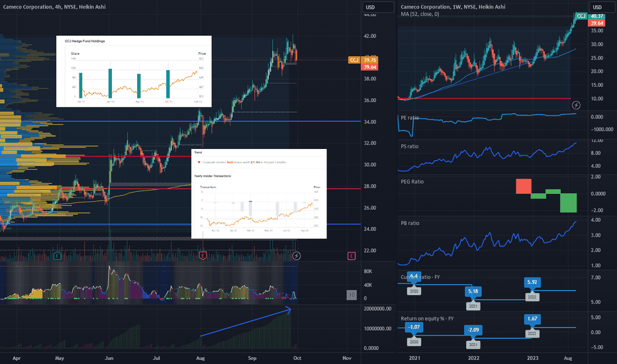Select the PEG Ratio indicator label

coord(412,181)
